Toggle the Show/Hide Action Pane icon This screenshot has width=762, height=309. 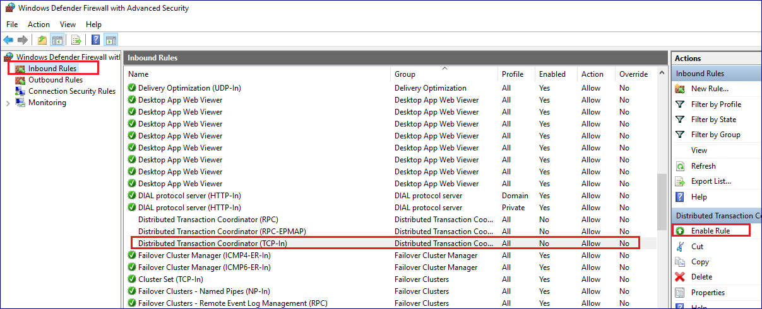pos(110,40)
